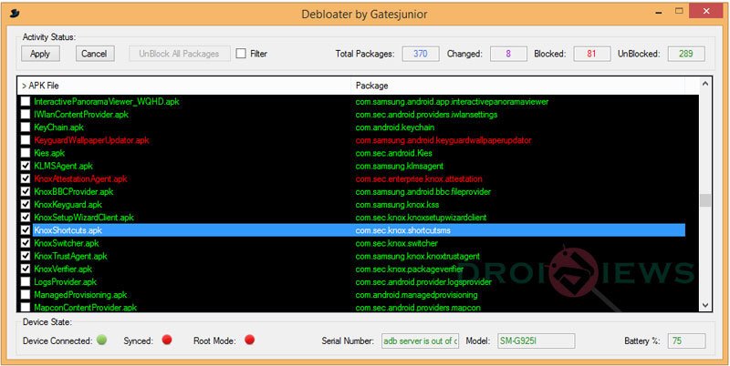Check MapconContentProvider.apk checkbox
Viewport: 730px width, 366px height.
pos(26,307)
